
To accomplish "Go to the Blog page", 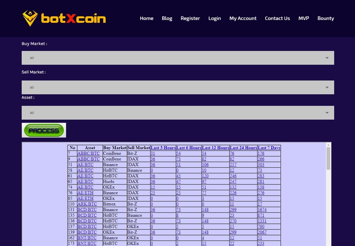I will (x=167, y=18).
